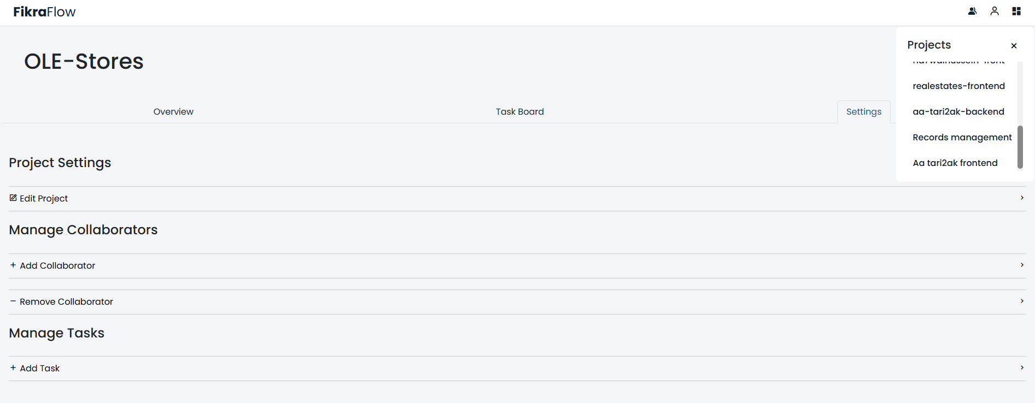Click the Edit Project pencil icon
Image resolution: width=1035 pixels, height=403 pixels.
coord(13,198)
